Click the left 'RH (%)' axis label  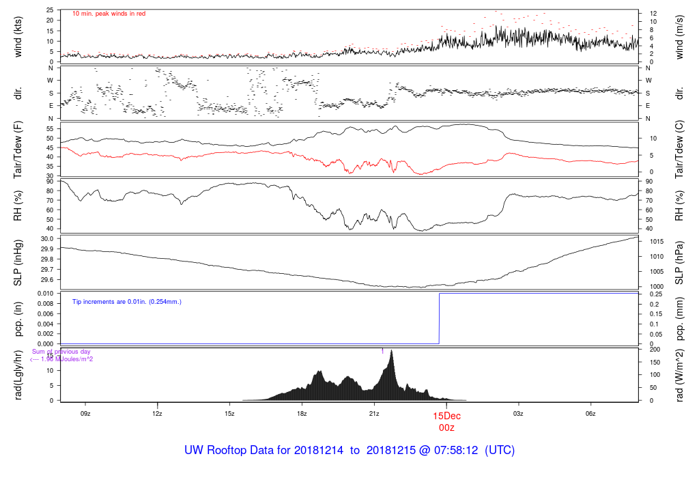click(x=18, y=206)
